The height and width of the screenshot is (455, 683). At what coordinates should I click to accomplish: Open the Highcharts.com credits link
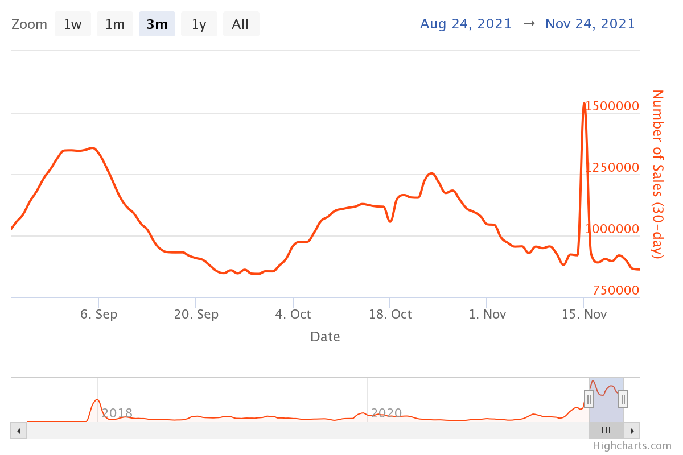[x=632, y=446]
